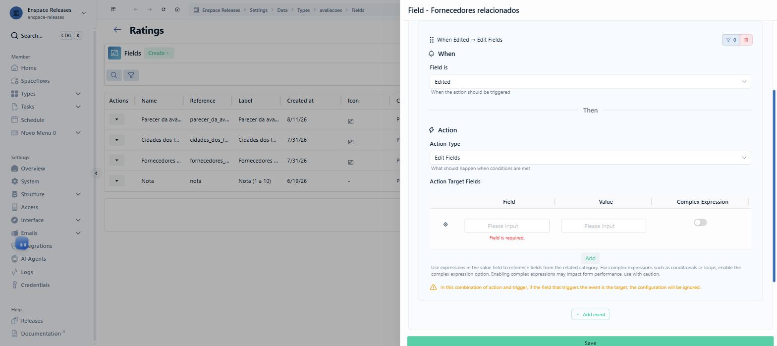This screenshot has width=777, height=346.
Task: Open actions dropdown for Cidades dos f... row
Action: tap(117, 140)
